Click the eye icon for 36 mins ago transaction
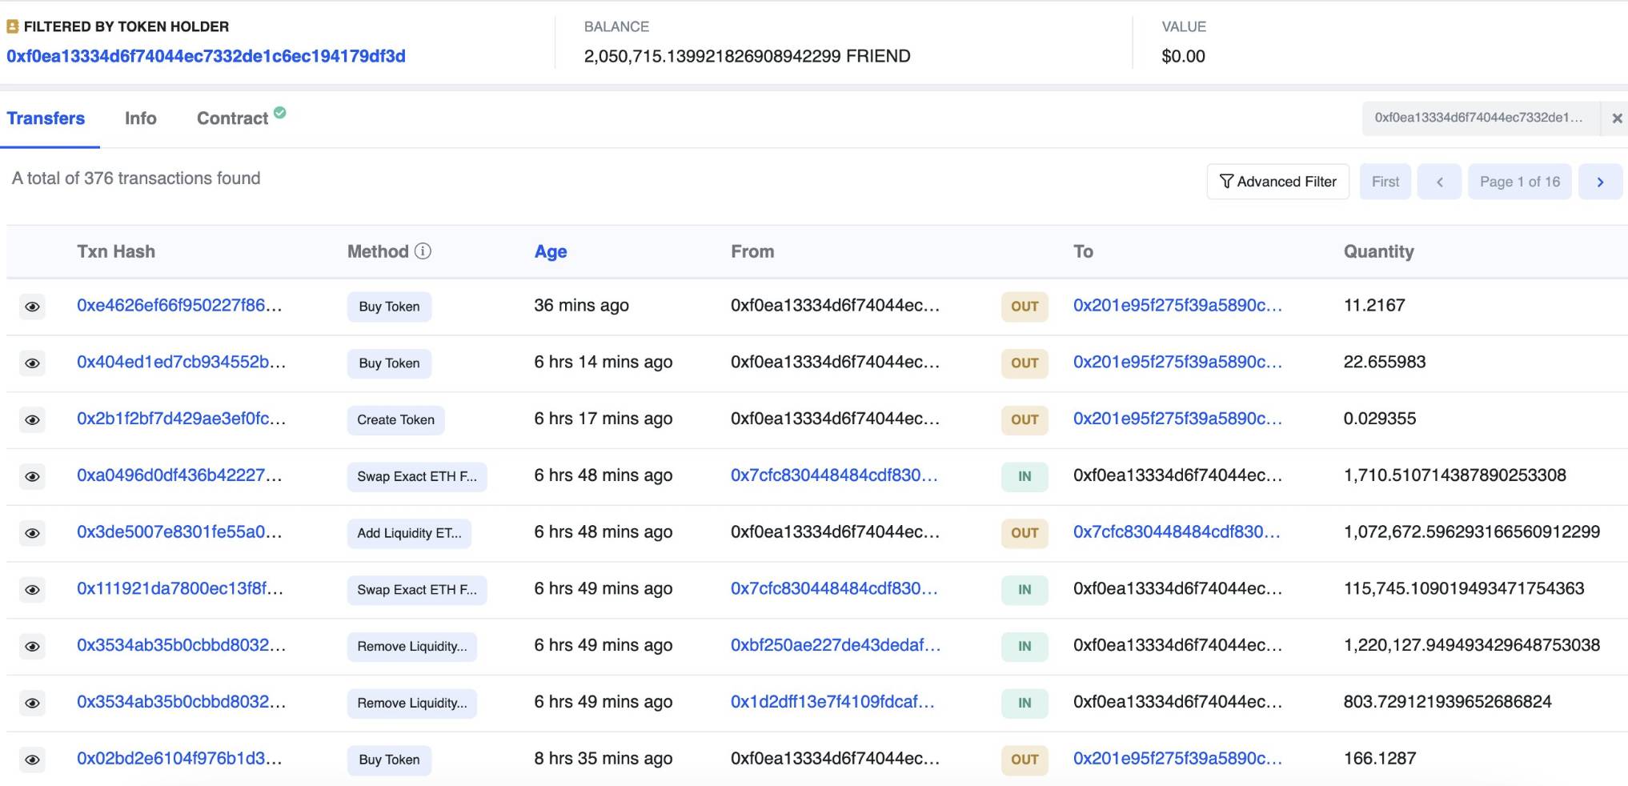 (32, 307)
